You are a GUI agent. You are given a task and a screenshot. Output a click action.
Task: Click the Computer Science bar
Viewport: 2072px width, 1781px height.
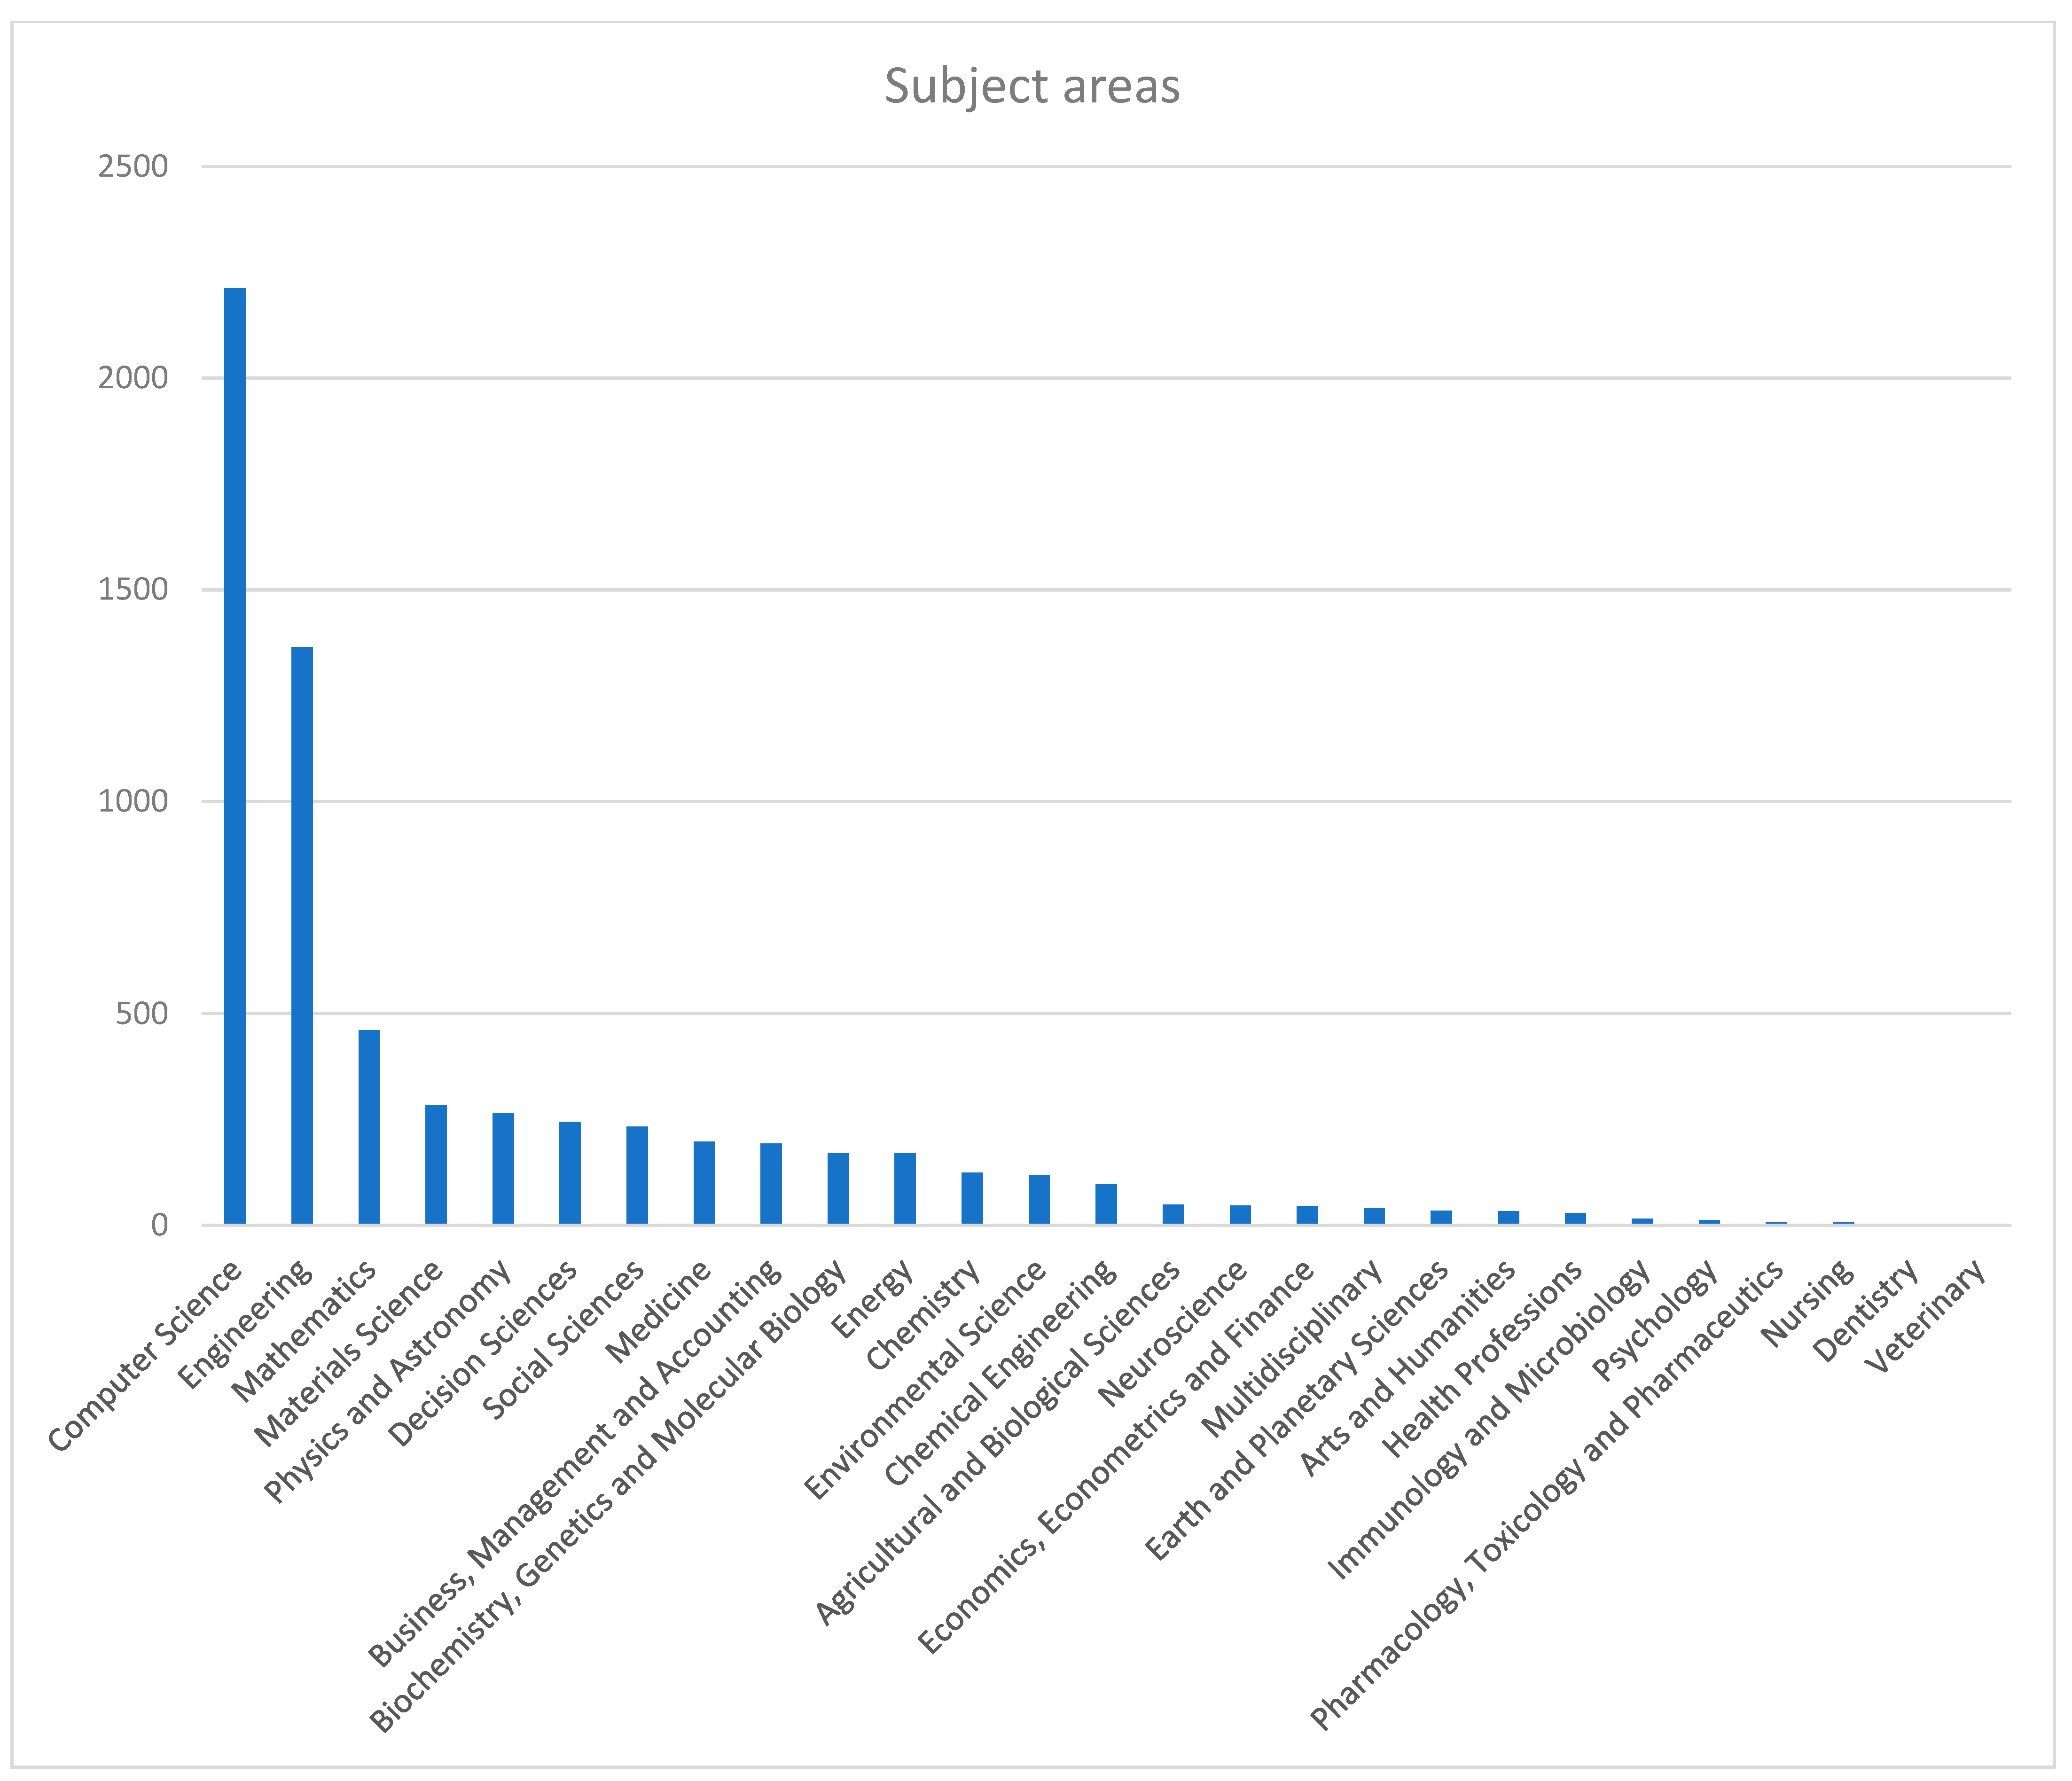coord(235,756)
